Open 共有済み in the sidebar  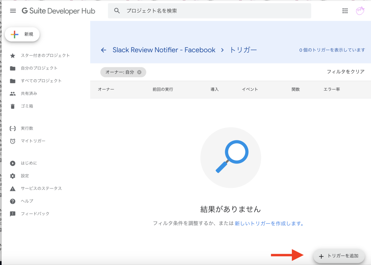(x=29, y=94)
